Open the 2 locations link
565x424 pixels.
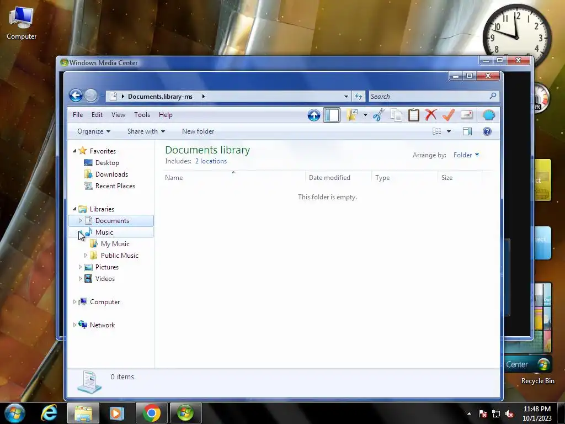click(x=211, y=161)
